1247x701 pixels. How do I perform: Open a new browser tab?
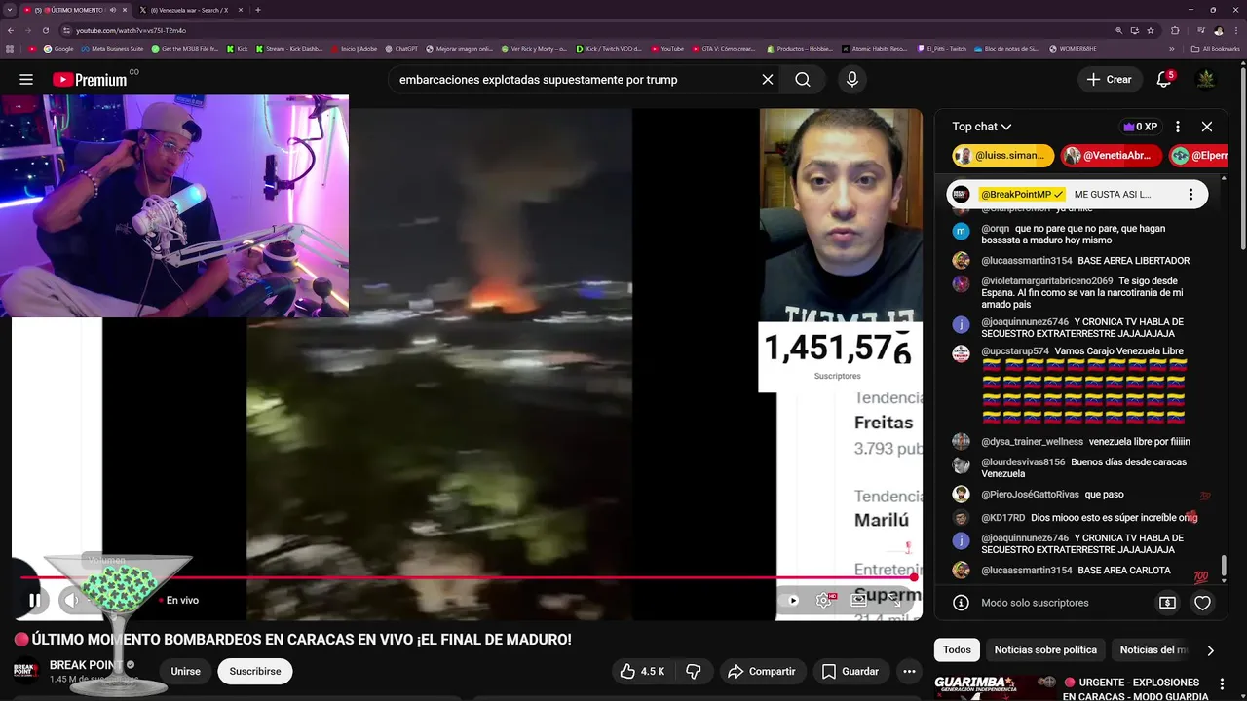pos(258,10)
